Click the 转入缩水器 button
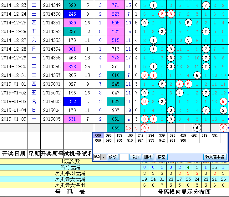 tap(215, 157)
